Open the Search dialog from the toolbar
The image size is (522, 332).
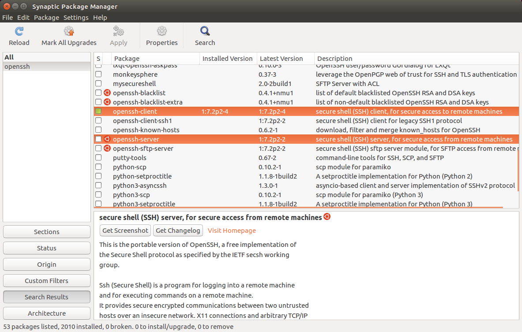point(204,35)
